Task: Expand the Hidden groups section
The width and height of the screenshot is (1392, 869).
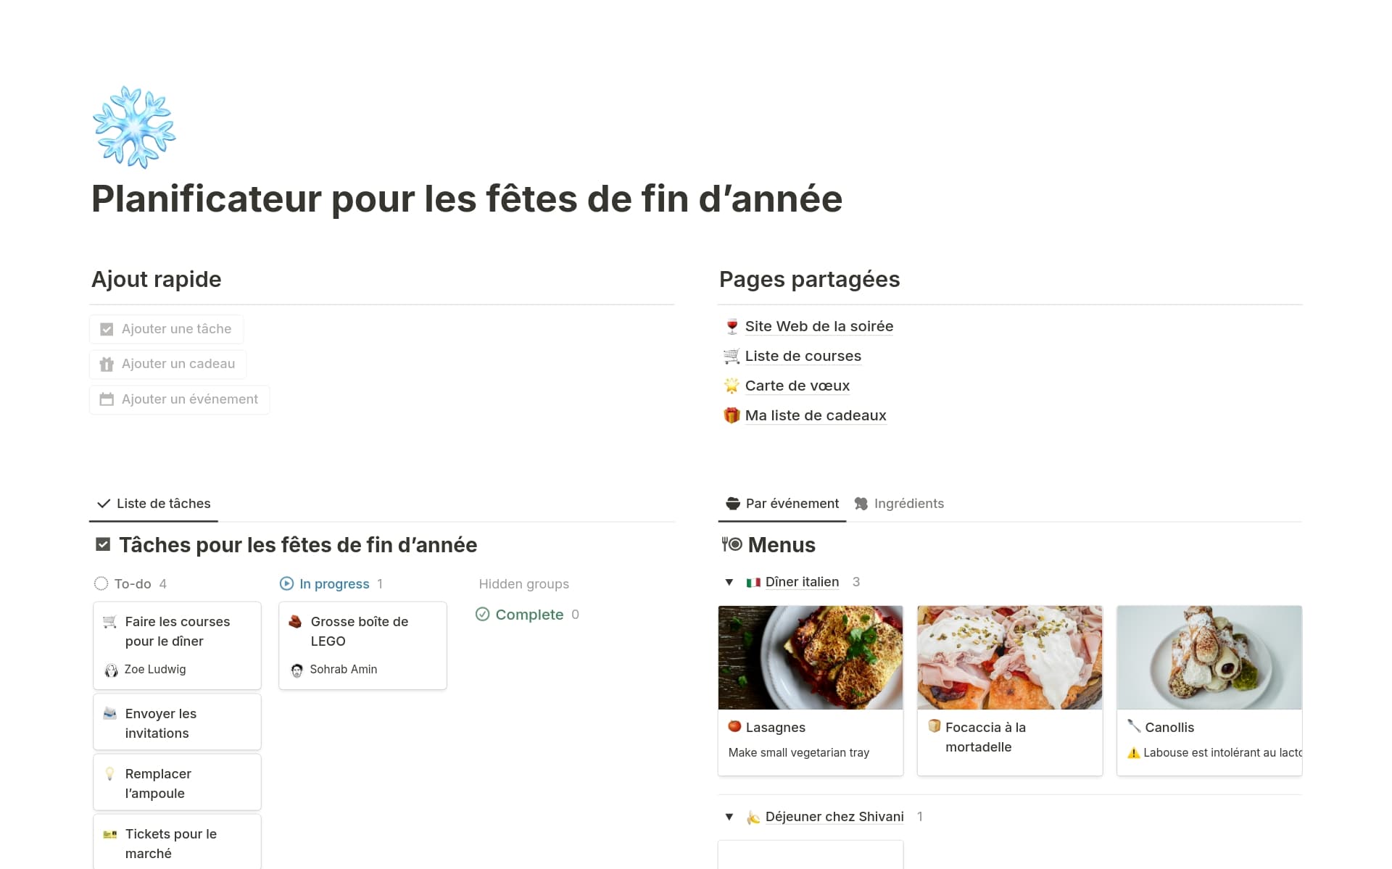Action: 523,584
